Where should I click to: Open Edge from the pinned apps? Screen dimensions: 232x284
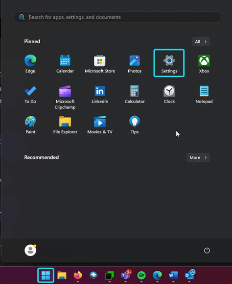[x=30, y=64]
